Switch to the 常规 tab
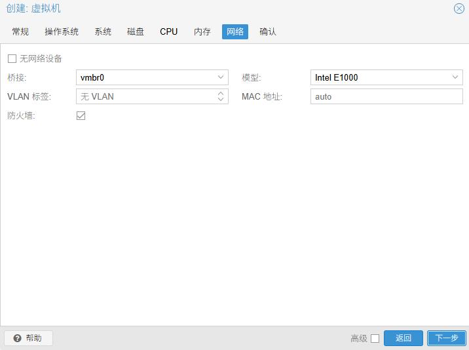This screenshot has width=469, height=350. (20, 31)
